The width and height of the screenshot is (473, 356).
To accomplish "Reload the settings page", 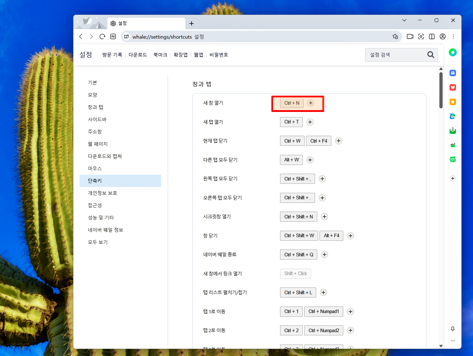I will [x=102, y=36].
